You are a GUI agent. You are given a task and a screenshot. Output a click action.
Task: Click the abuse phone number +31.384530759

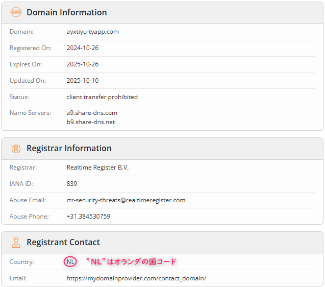[88, 217]
